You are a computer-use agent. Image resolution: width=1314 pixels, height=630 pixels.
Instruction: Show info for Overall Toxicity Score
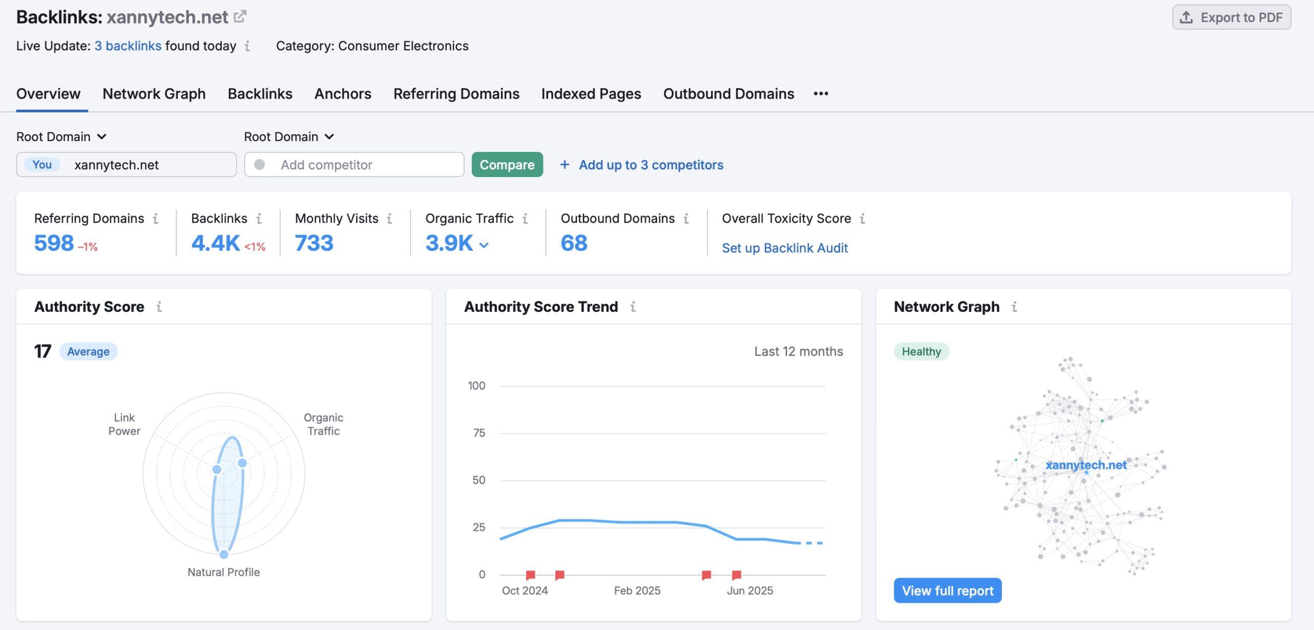863,219
